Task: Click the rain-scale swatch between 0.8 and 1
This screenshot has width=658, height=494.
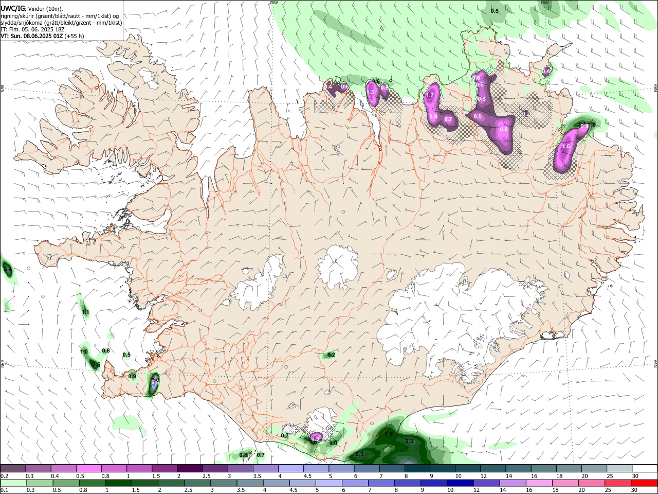Action: [92, 483]
